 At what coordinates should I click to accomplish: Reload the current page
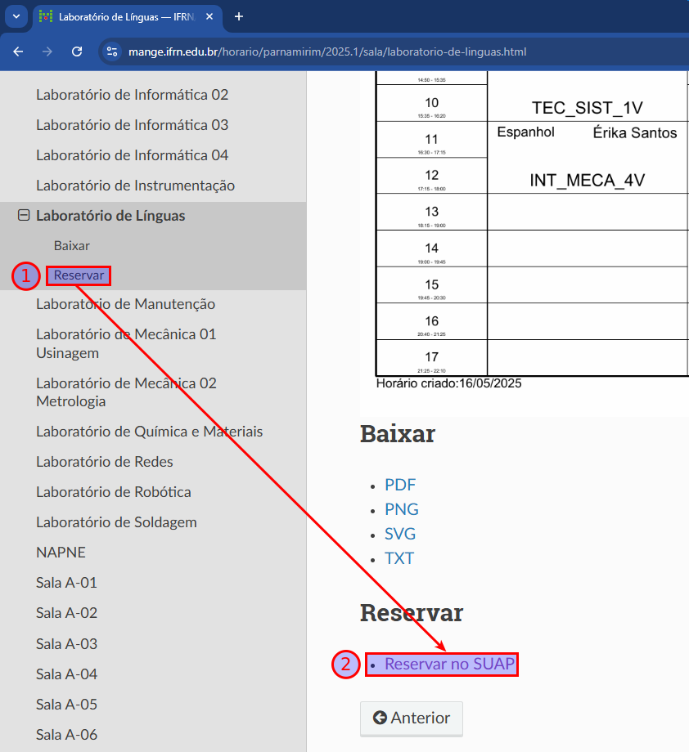tap(76, 51)
